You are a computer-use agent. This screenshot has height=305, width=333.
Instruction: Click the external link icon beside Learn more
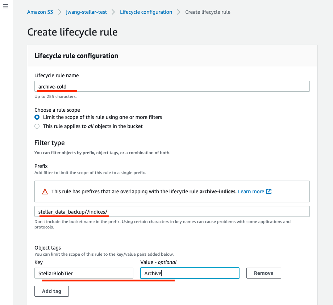[269, 191]
